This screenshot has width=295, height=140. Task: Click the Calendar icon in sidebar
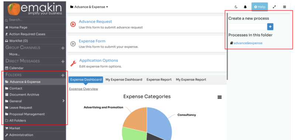[x=7, y=68]
